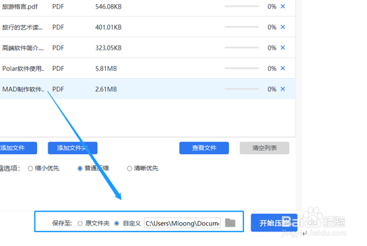Screen dimensions: 367x246
Task: Click the 401.01KB size value
Action: tap(108, 27)
